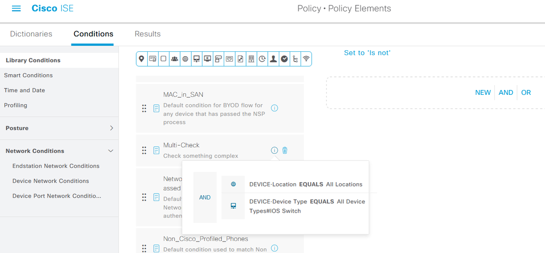Click the Cisco ISE logo
Viewport: 545px width, 253px height.
52,8
